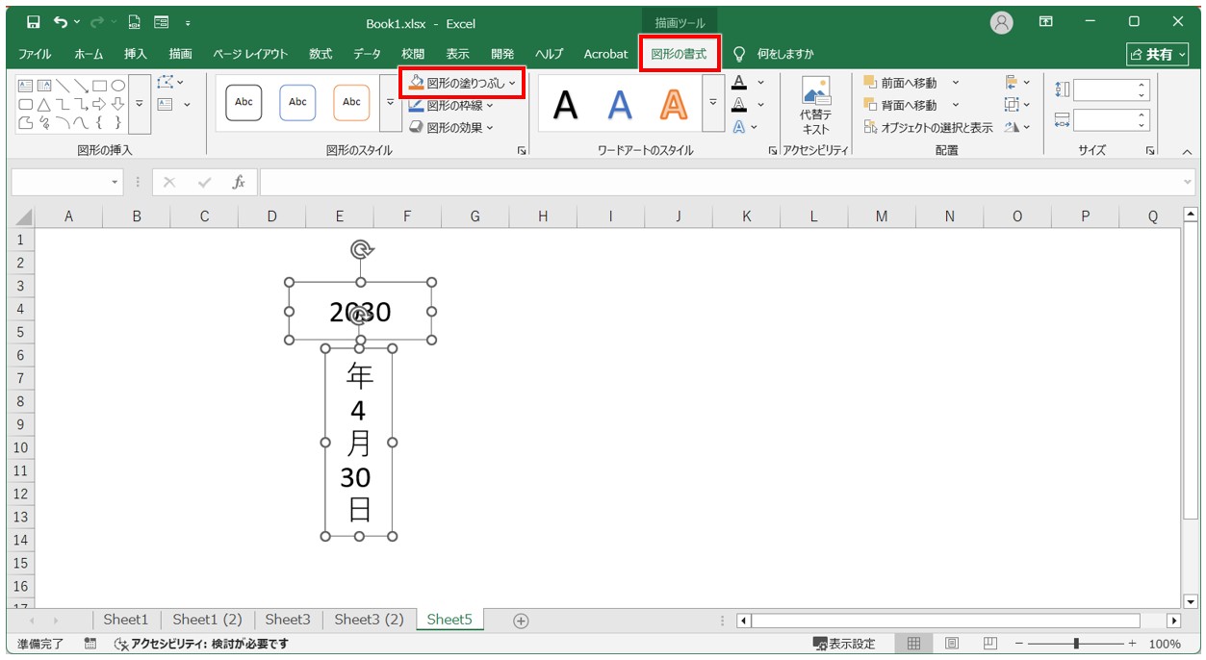Select the Text Box shape in the gallery
Viewport: 1206px width, 660px height.
point(26,86)
